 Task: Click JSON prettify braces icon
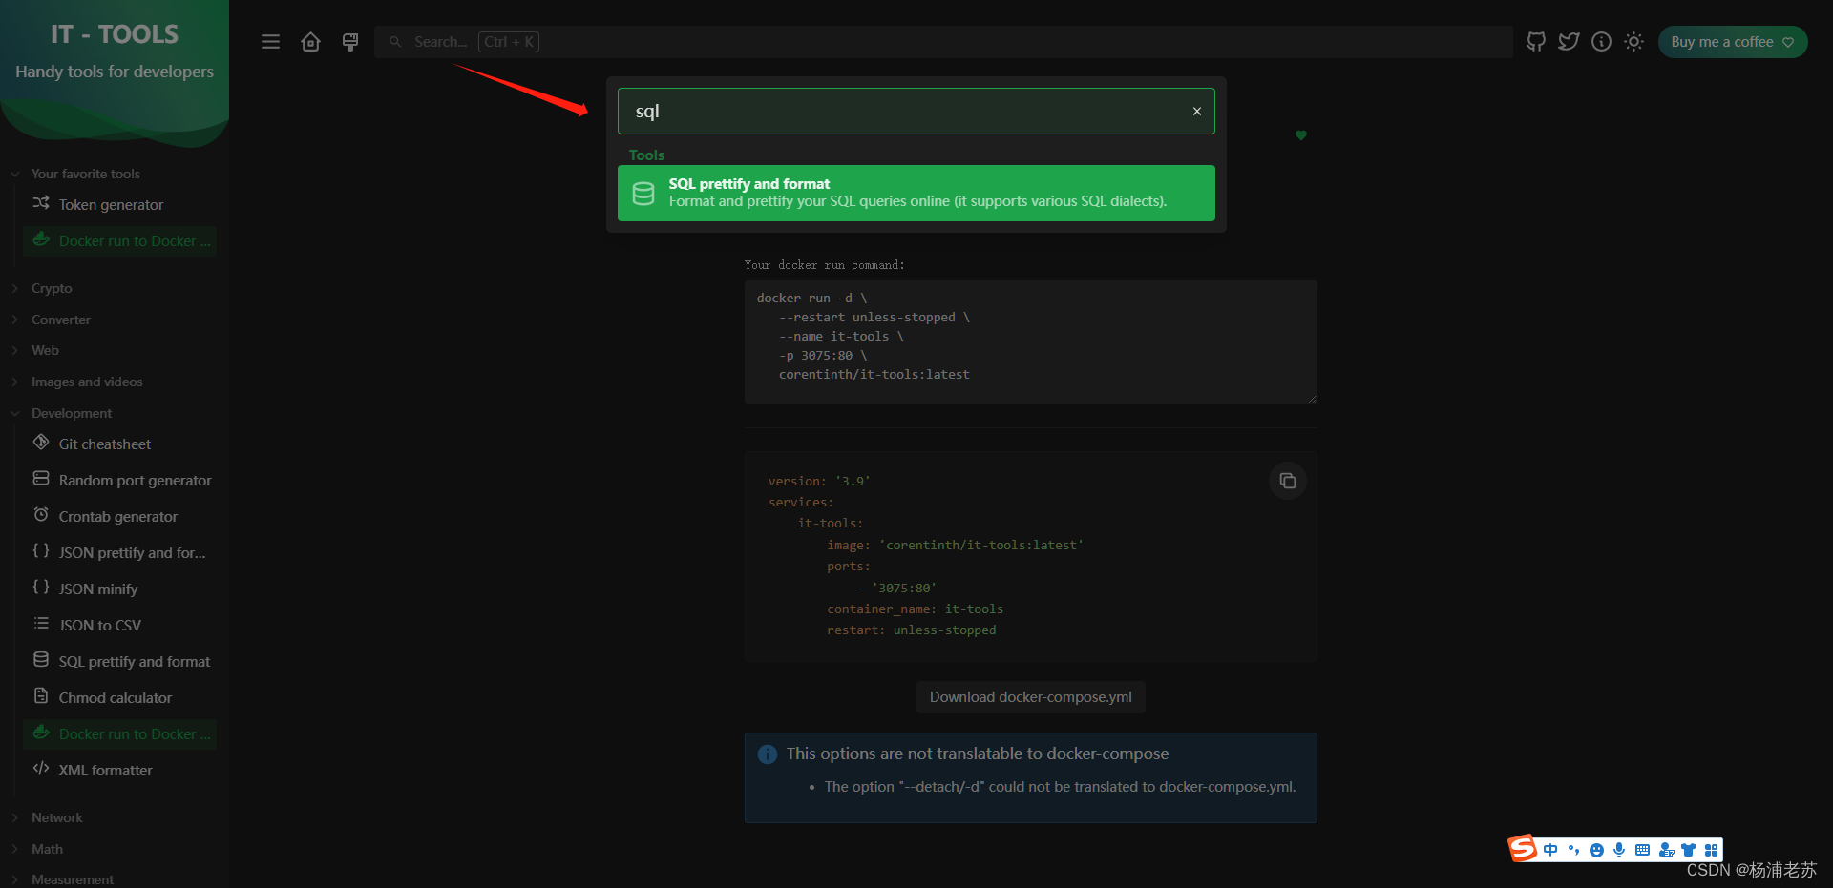[41, 551]
